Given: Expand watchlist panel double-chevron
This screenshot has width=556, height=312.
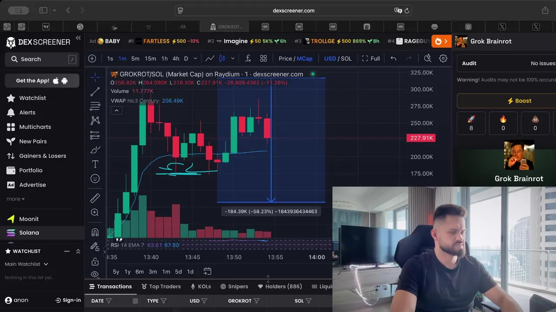Looking at the screenshot, I should click(78, 251).
